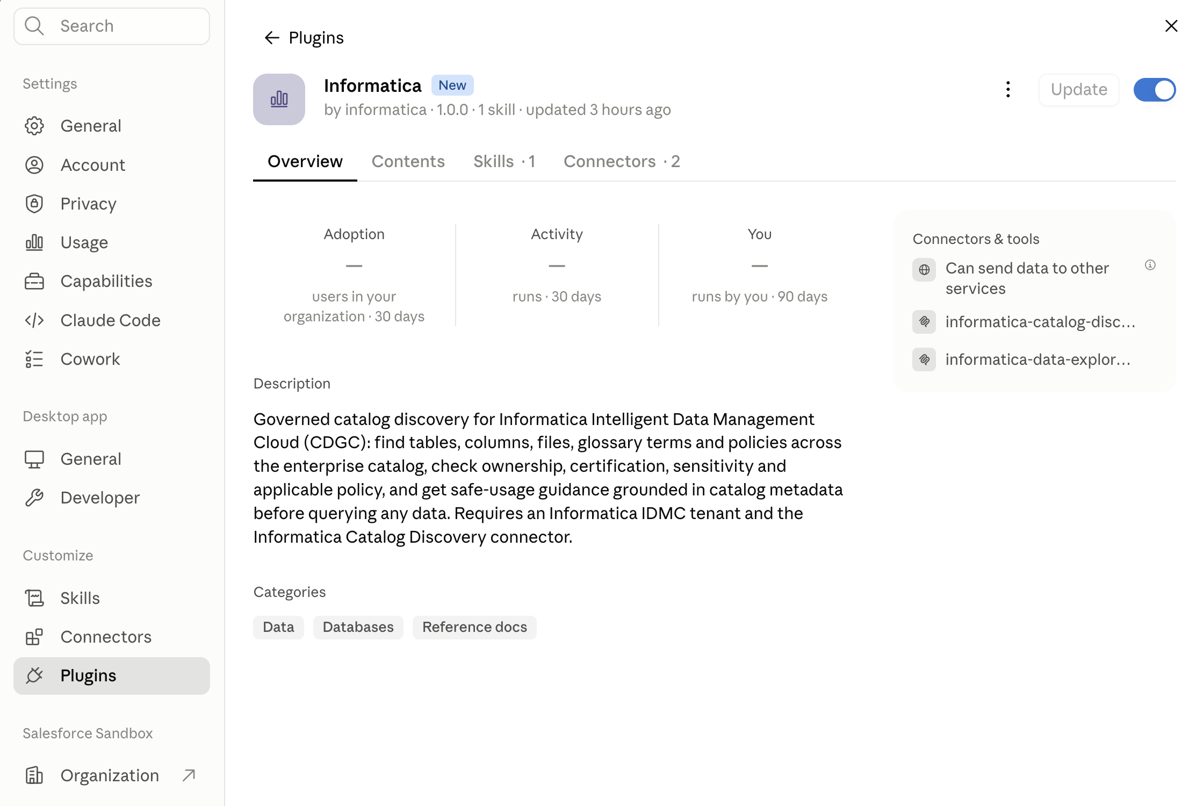Click the search magnifier icon
Image resolution: width=1196 pixels, height=806 pixels.
tap(34, 26)
